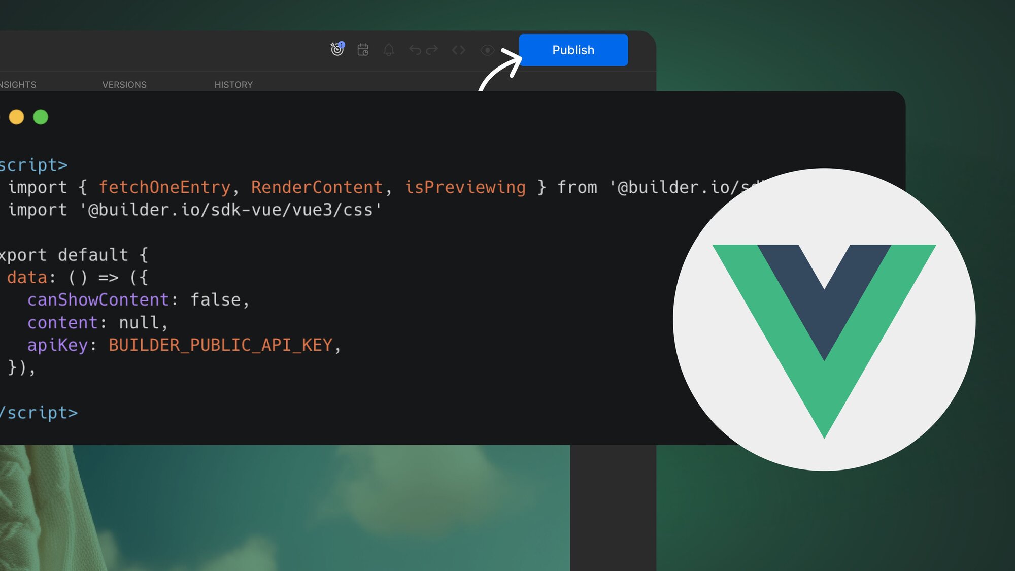Select the apiKey property name
Screen dimensions: 1015x571
tap(57, 345)
